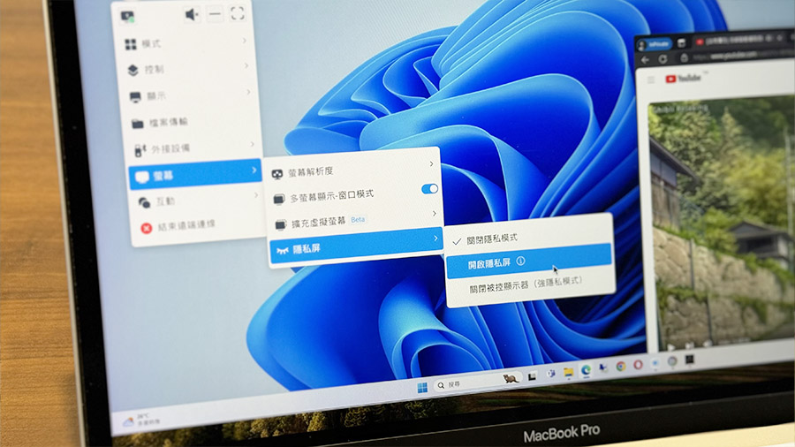Image resolution: width=795 pixels, height=447 pixels.
Task: Click the browser reload button
Action: point(662,59)
